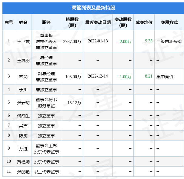The height and width of the screenshot is (179, 184).
Task: Select the name 于川
Action: [23, 90]
